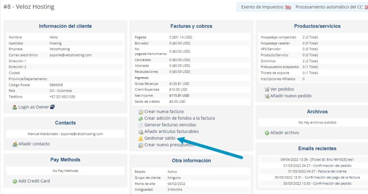Click Net Income value $115.81 USD
Viewport: 368px width, 194px height.
[x=179, y=95]
